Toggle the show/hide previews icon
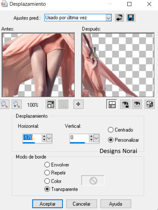The image size is (158, 210). click(x=112, y=104)
